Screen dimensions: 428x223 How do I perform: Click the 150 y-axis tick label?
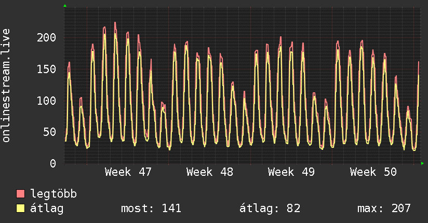[46, 69]
